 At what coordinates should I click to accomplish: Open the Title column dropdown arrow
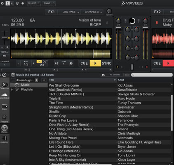coord(115,80)
